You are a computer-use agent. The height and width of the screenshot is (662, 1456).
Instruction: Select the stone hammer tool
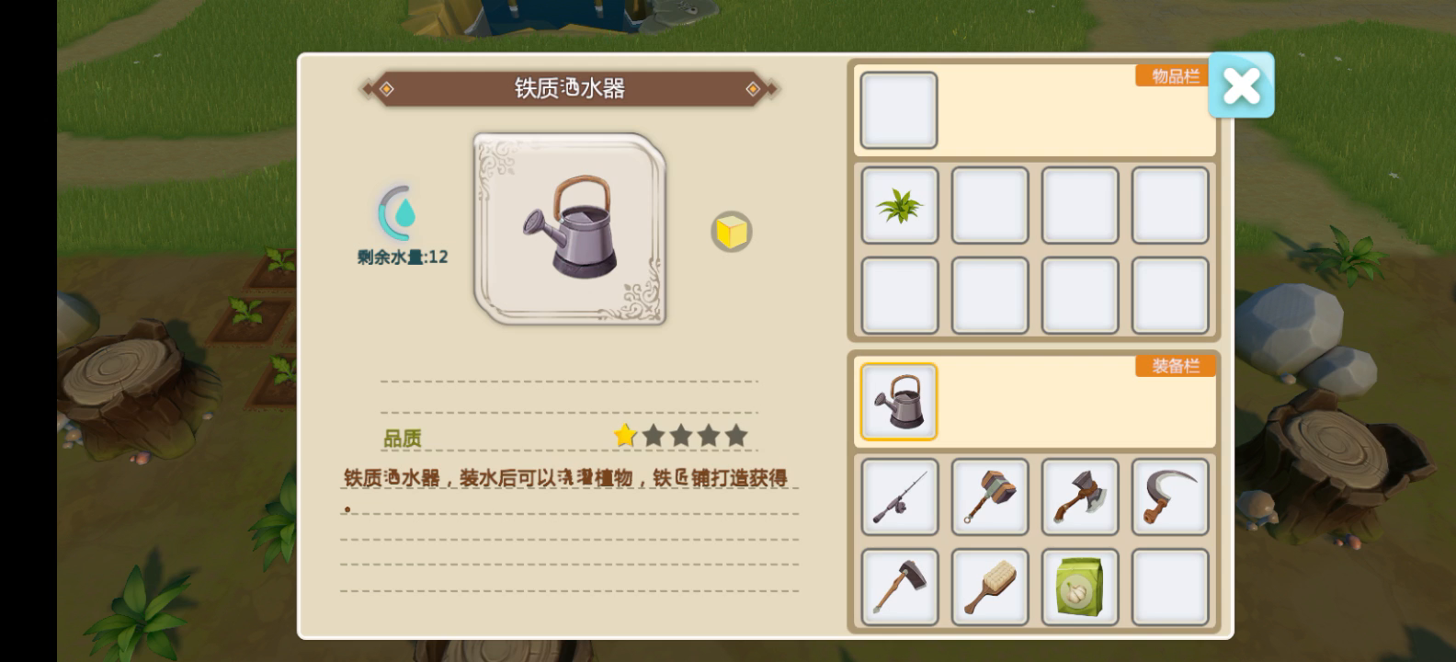click(x=989, y=496)
